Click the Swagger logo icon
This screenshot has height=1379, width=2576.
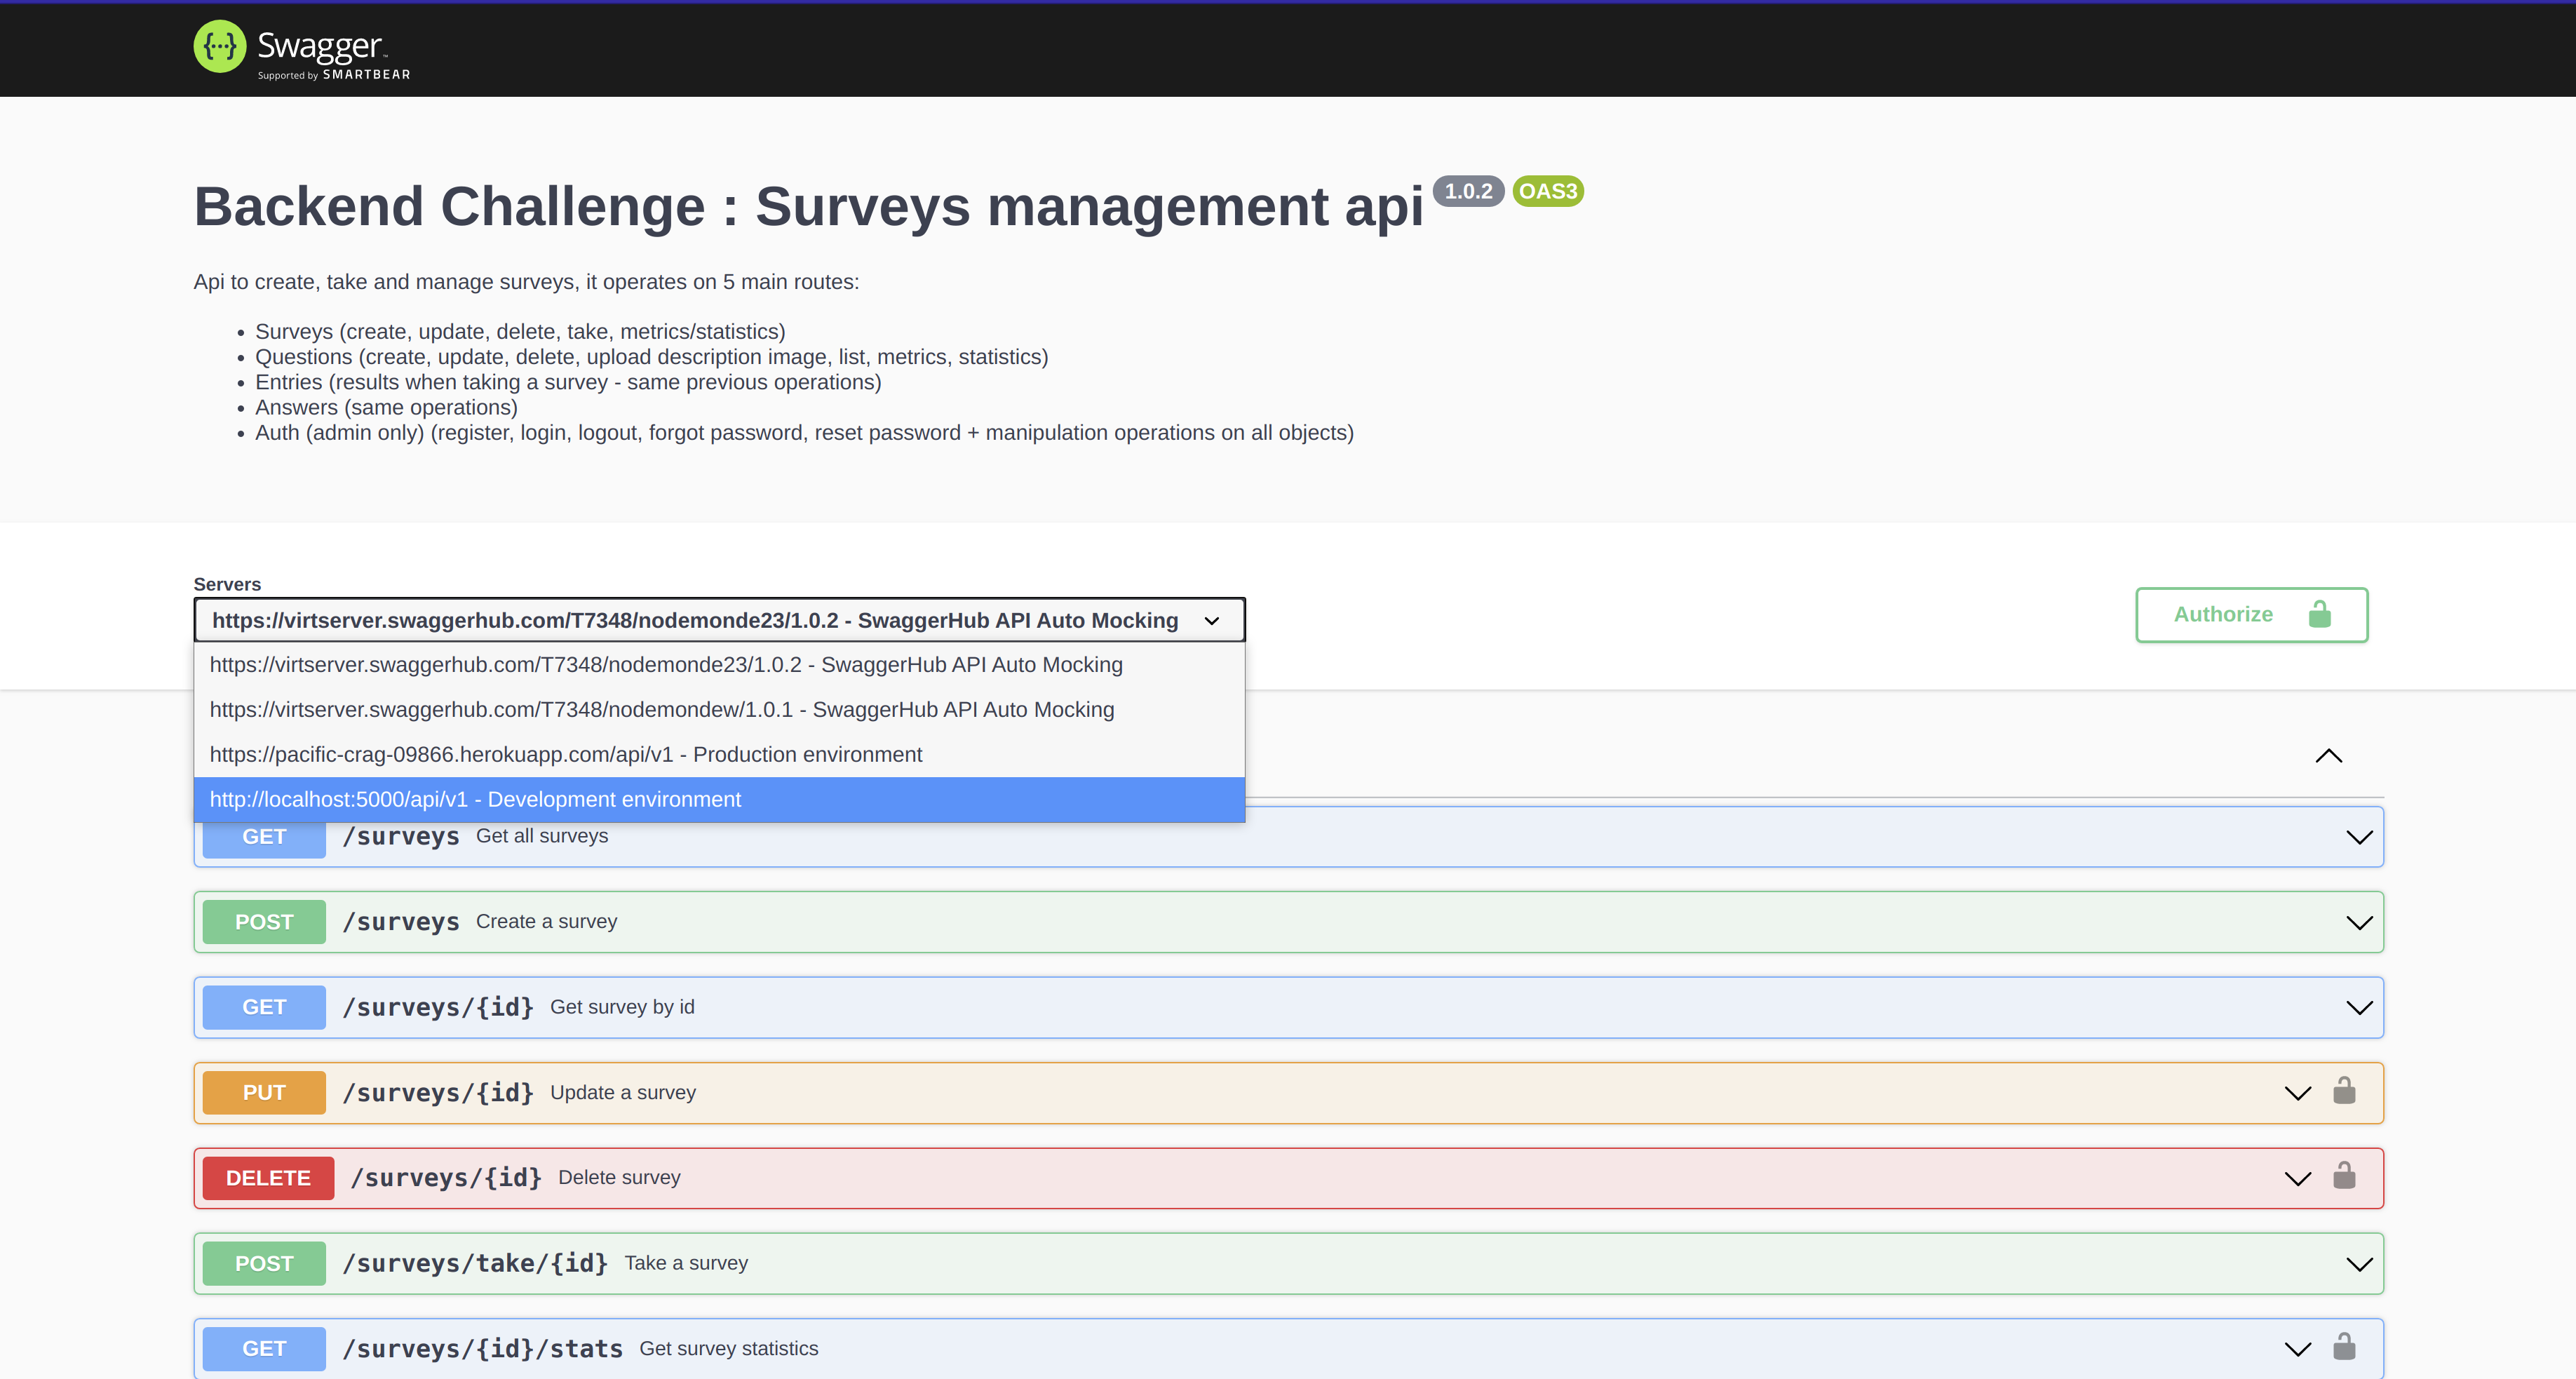pos(220,46)
